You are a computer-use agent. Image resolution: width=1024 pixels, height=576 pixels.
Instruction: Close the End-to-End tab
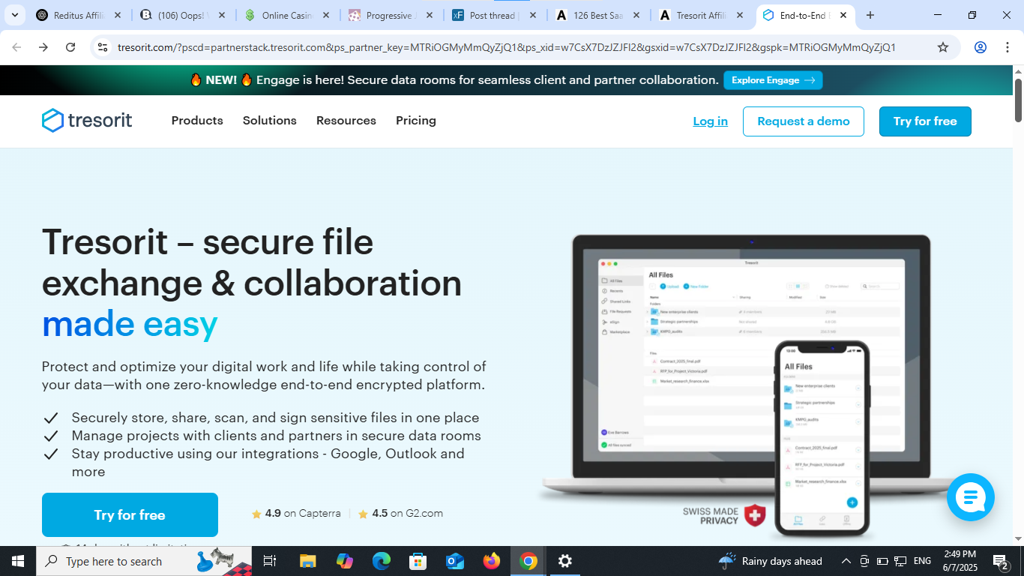click(x=843, y=15)
